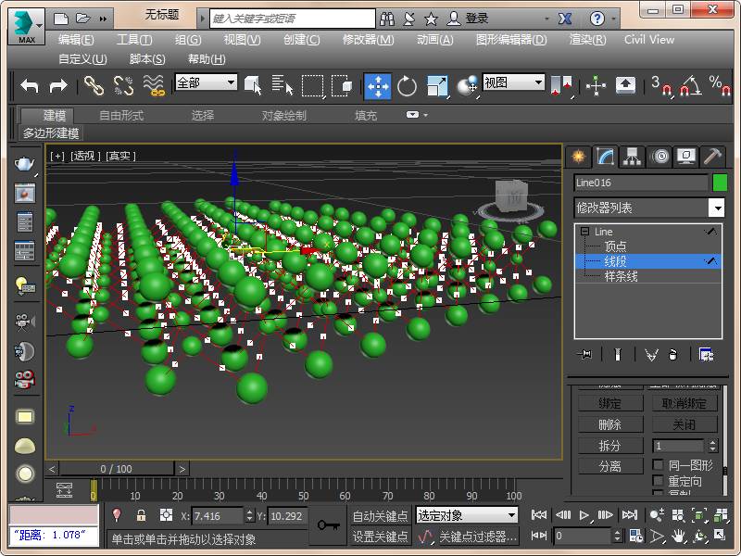Switch to the 自由形式 ribbon tab
Image resolution: width=741 pixels, height=556 pixels.
click(121, 116)
